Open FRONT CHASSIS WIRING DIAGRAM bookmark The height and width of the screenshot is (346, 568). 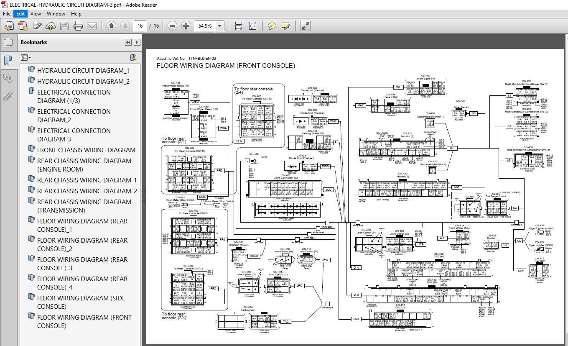click(x=86, y=150)
